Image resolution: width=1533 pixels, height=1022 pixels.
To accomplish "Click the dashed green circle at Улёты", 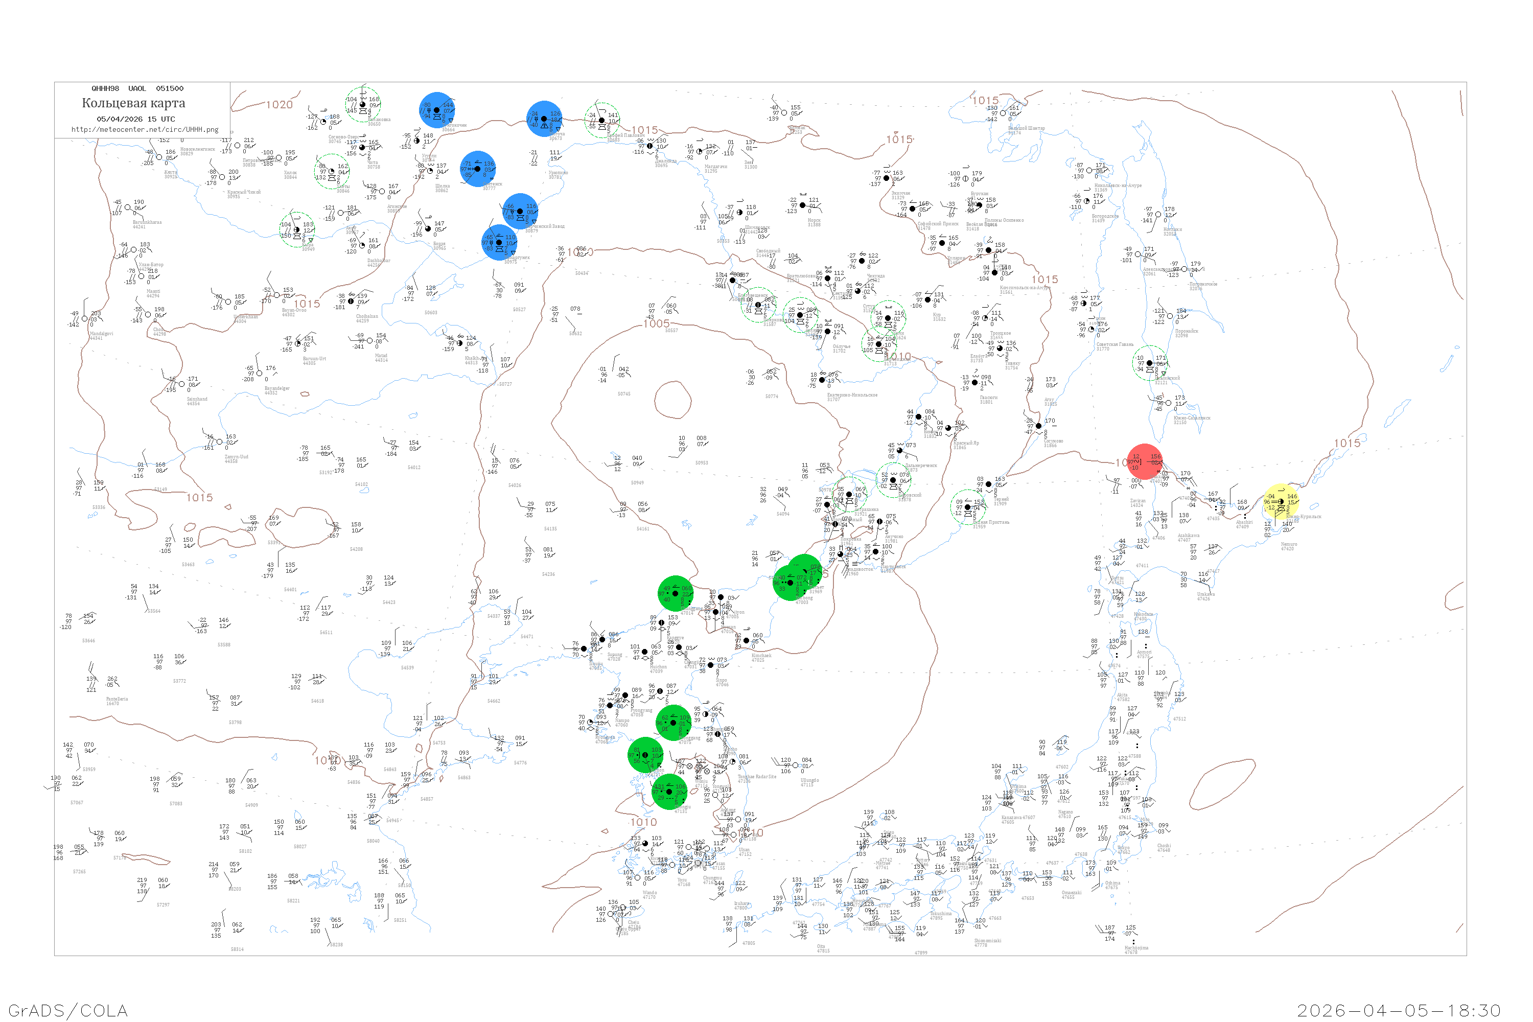I will [x=332, y=171].
